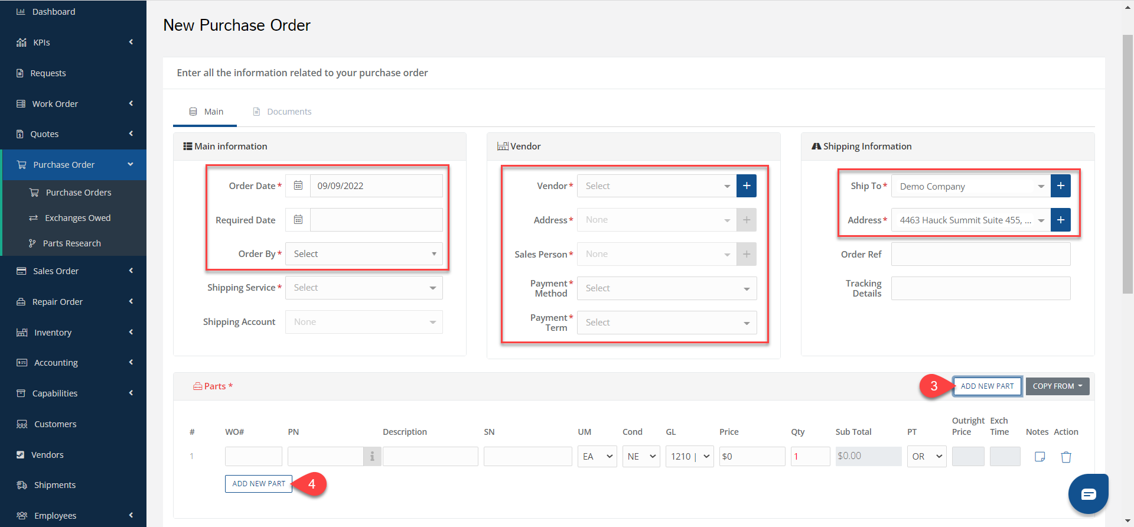This screenshot has width=1134, height=527.
Task: Open notes for part row 1
Action: pos(1040,457)
